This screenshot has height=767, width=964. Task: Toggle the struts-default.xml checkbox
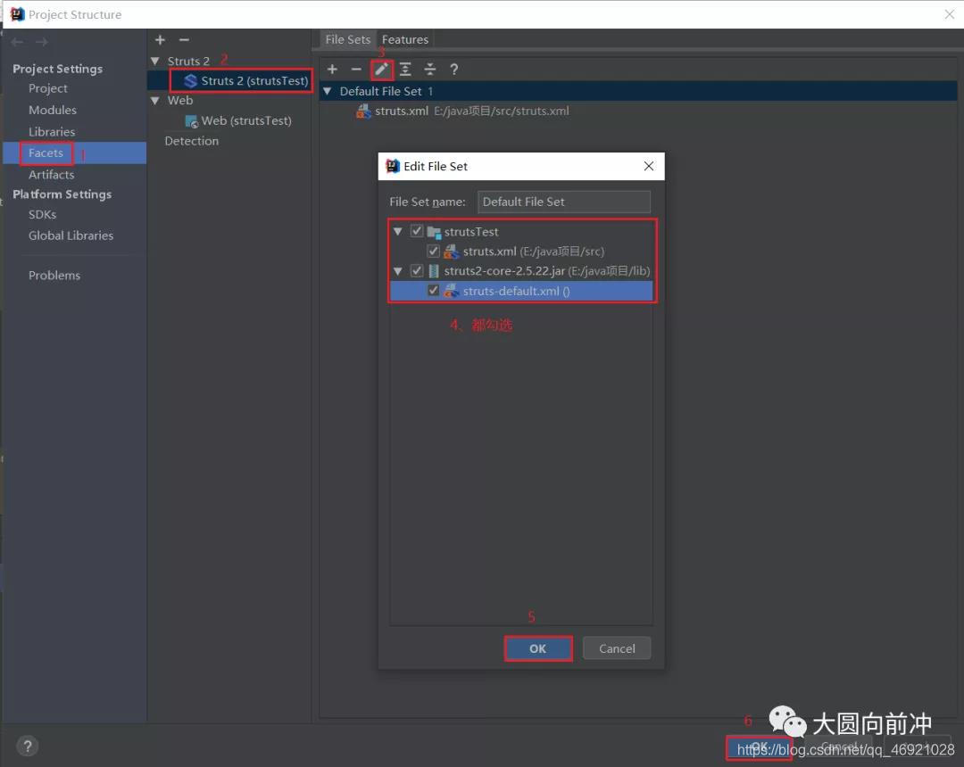(x=434, y=291)
